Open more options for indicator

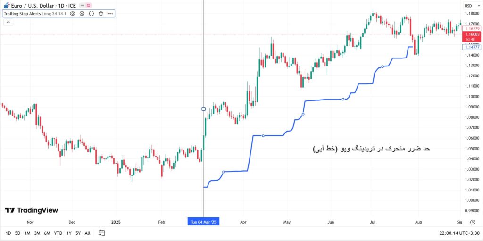tap(110, 14)
